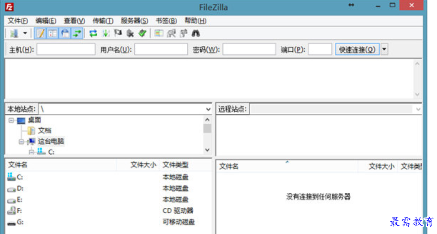Image resolution: width=437 pixels, height=234 pixels.
Task: Select 这台电脑 in local tree
Action: (51, 141)
